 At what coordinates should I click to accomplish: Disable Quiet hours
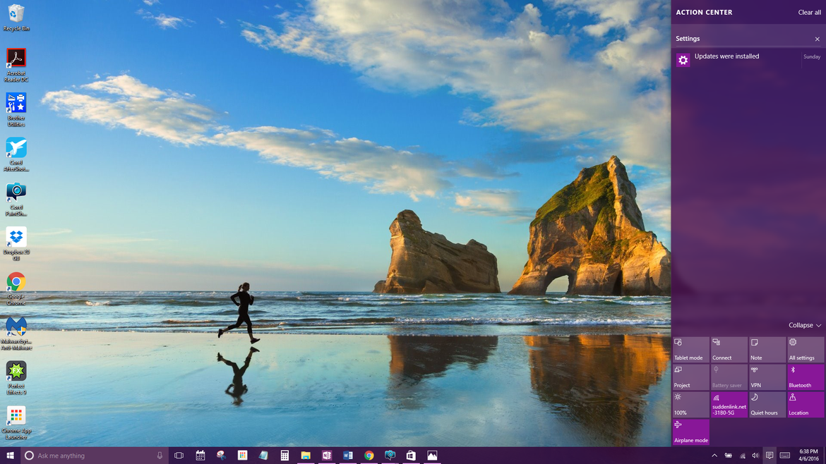point(767,404)
